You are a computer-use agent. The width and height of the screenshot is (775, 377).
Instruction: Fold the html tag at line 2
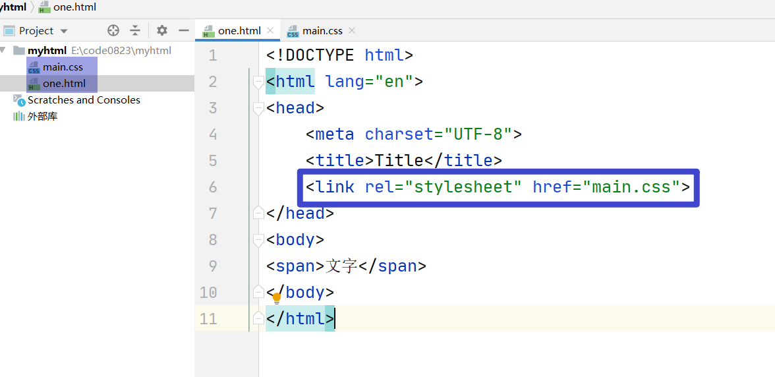(x=258, y=83)
